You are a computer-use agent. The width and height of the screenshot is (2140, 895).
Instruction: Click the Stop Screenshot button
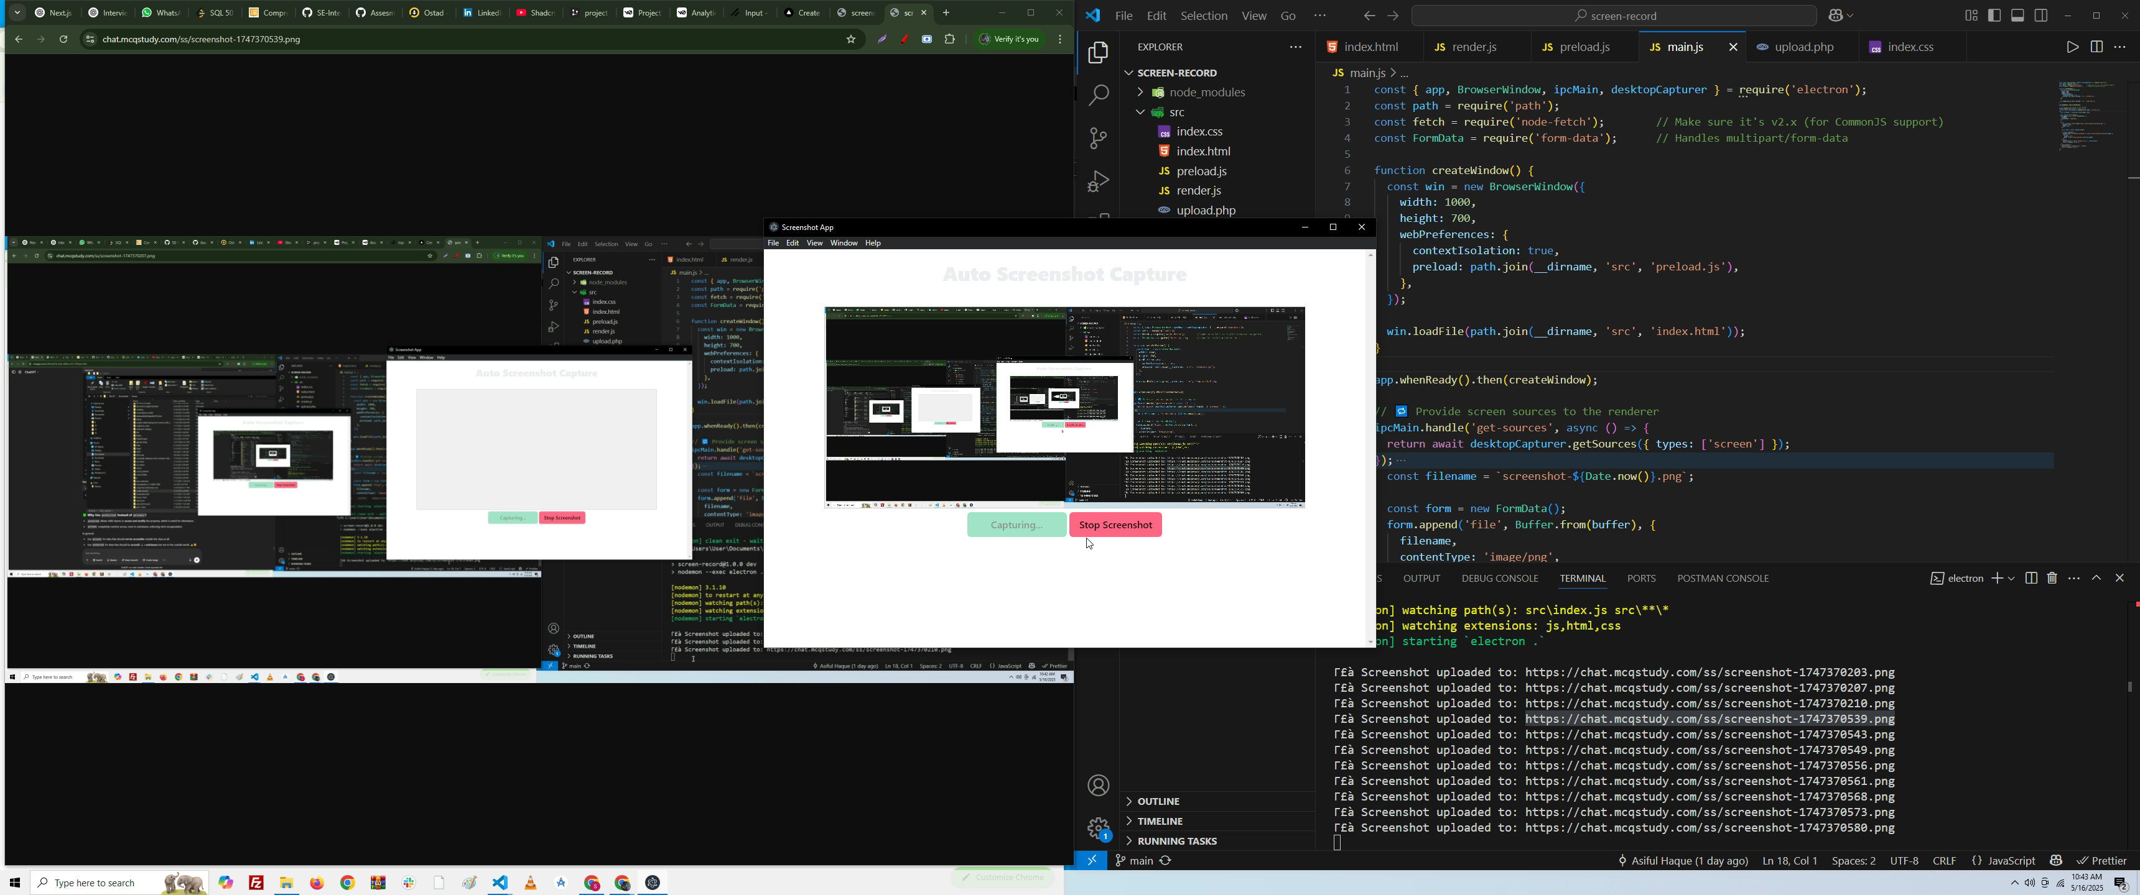(x=1115, y=525)
